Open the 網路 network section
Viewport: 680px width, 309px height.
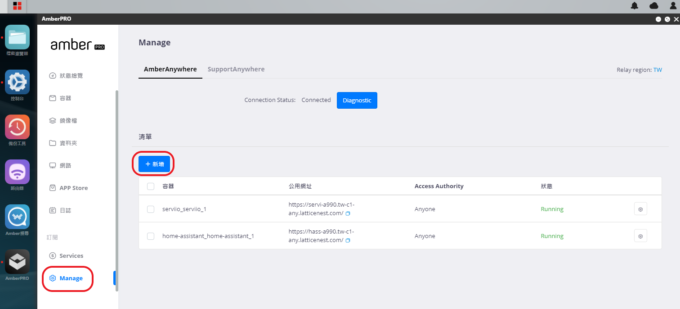click(x=60, y=165)
